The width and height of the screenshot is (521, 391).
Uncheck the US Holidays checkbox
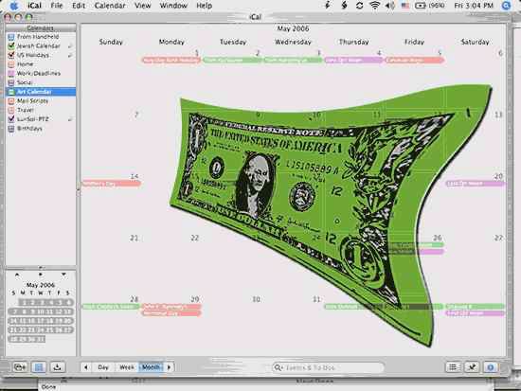(11, 55)
